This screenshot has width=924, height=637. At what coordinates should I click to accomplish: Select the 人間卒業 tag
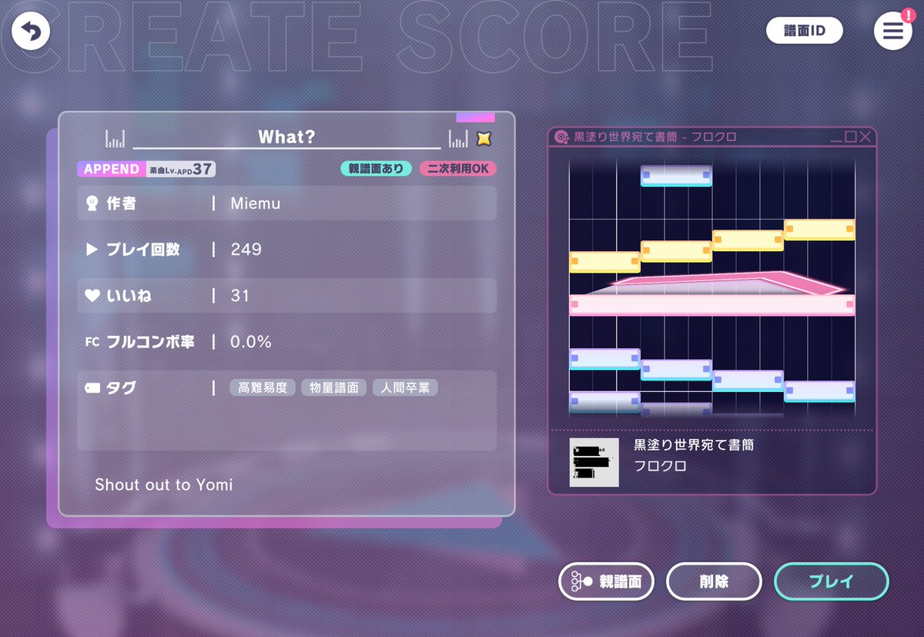(405, 387)
